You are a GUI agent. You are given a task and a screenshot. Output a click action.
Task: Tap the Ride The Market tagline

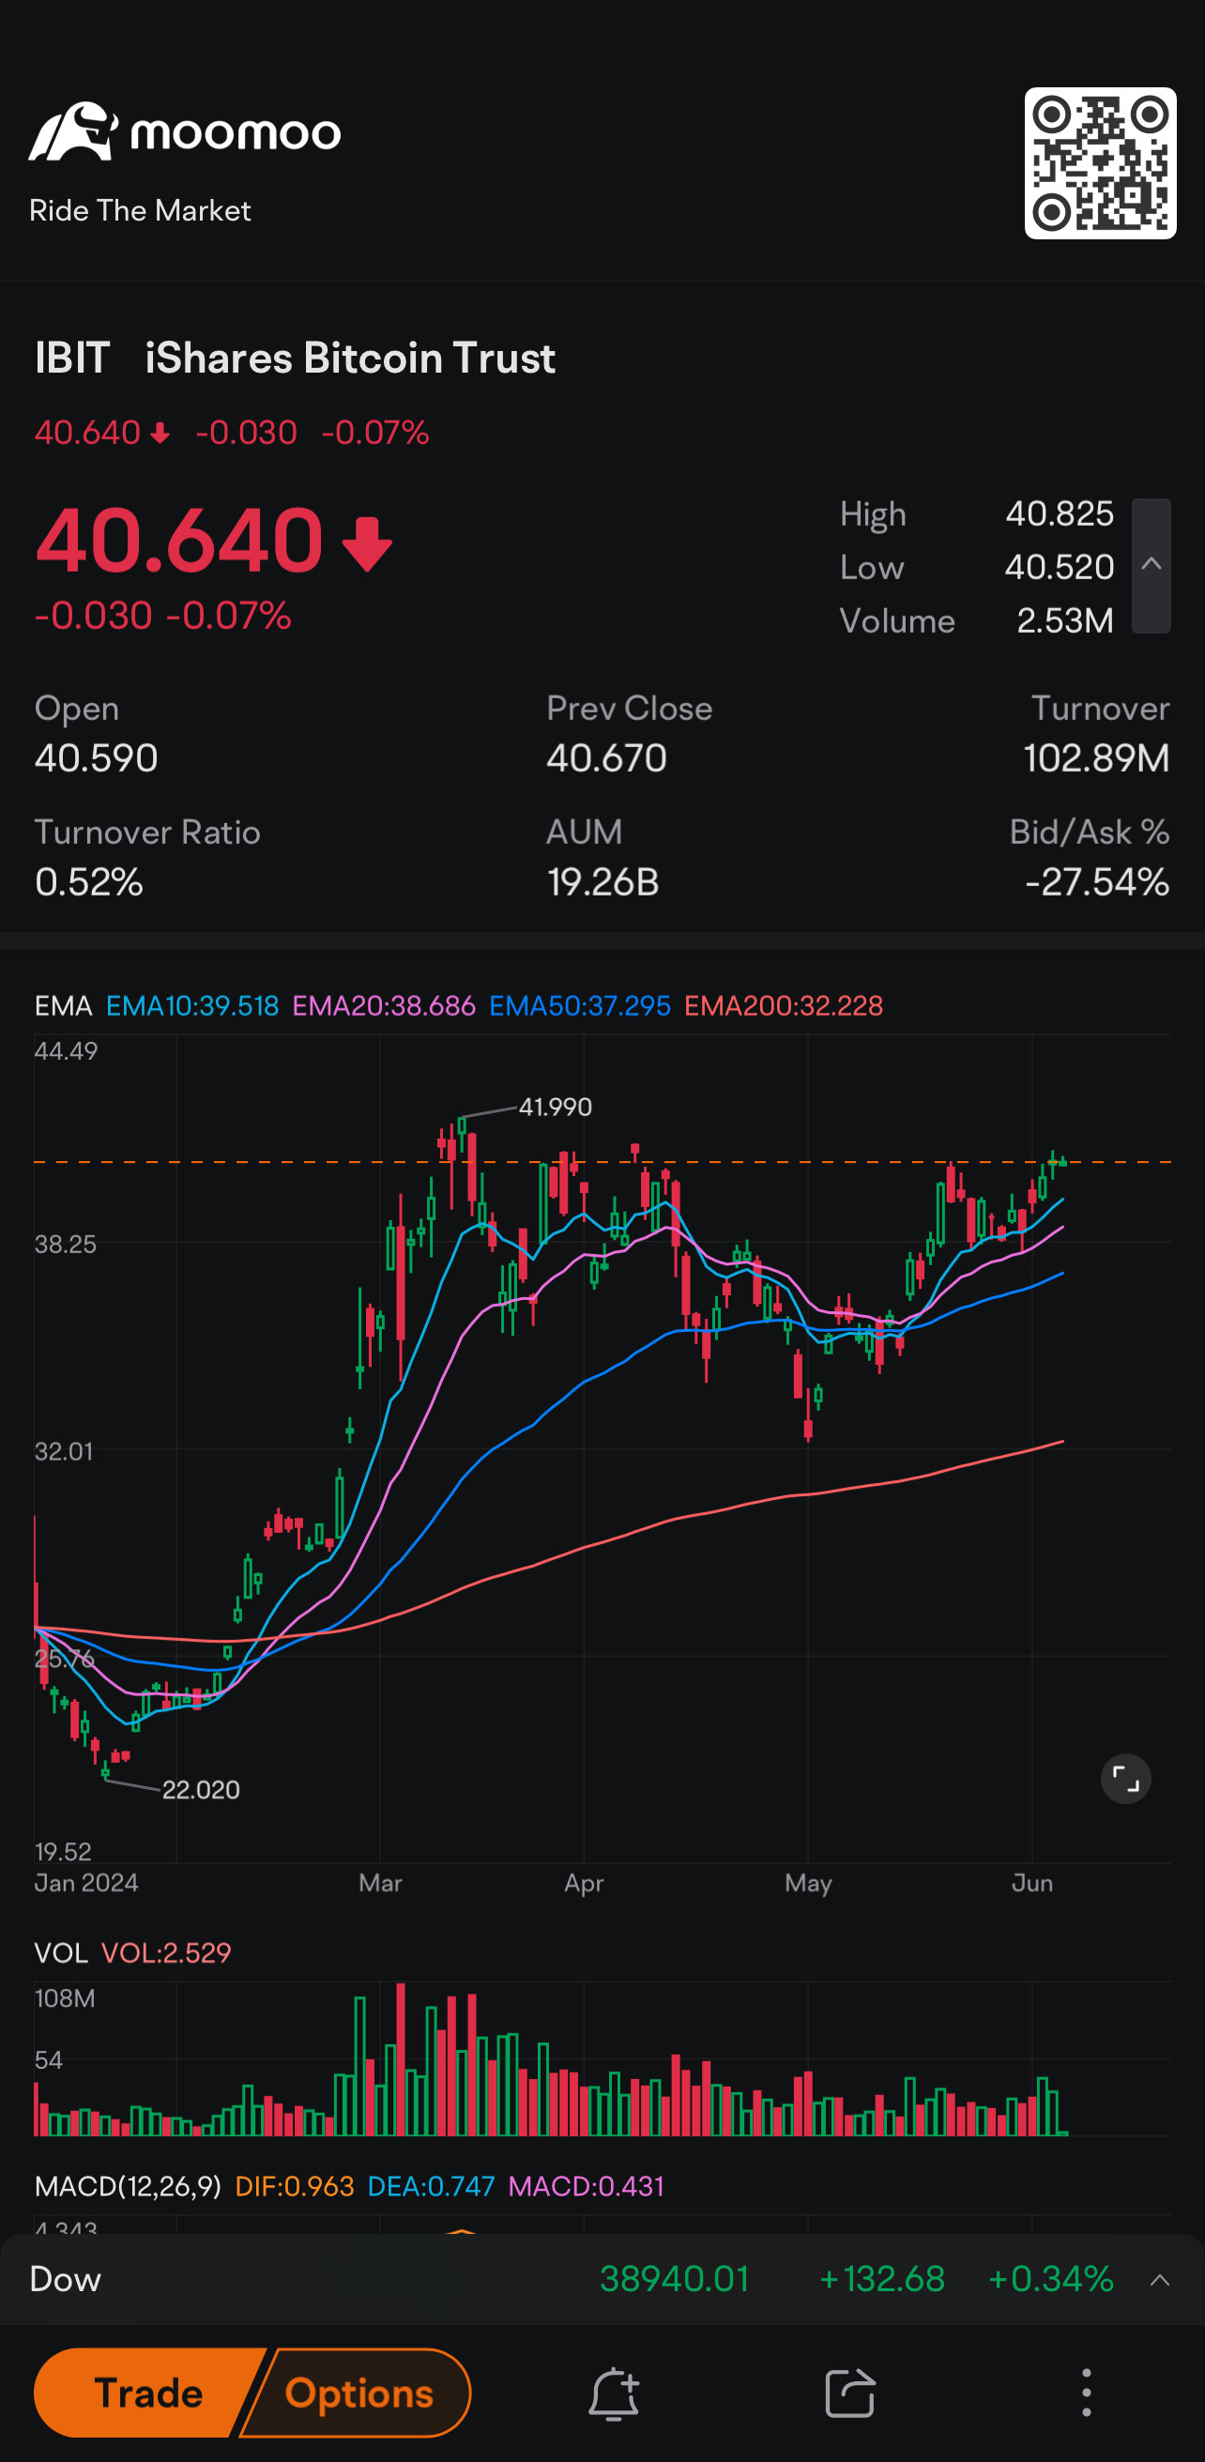pos(141,210)
